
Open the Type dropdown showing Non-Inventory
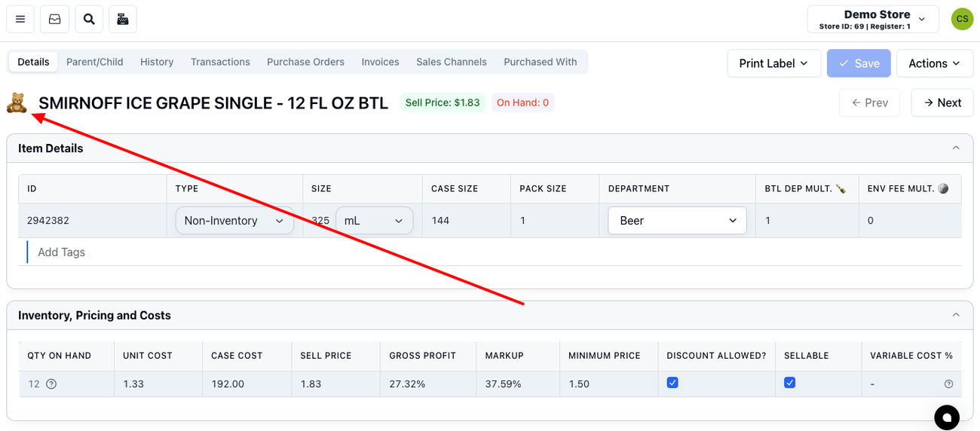[234, 221]
